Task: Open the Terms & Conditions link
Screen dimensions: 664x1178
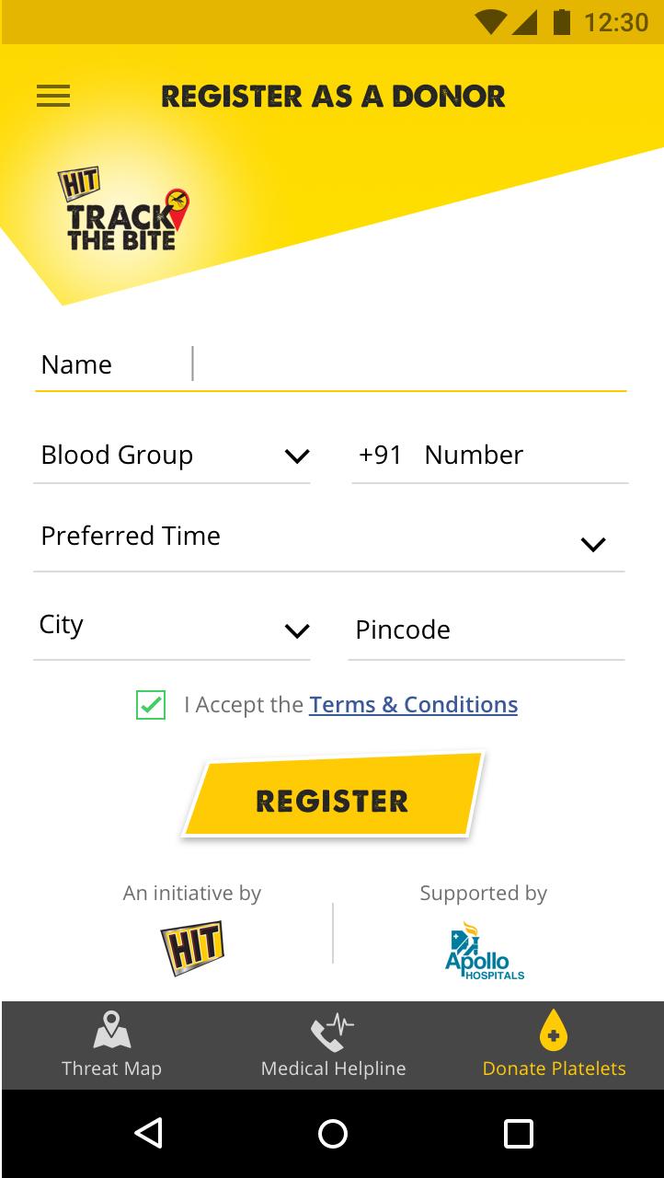Action: pos(413,705)
